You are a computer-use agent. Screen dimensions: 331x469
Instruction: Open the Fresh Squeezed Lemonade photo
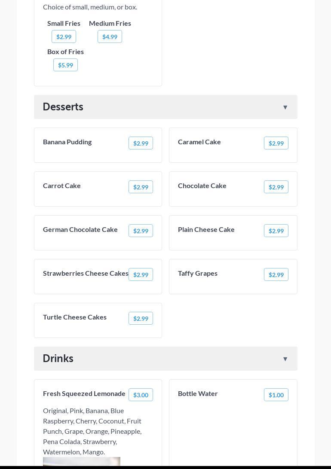tap(82, 461)
